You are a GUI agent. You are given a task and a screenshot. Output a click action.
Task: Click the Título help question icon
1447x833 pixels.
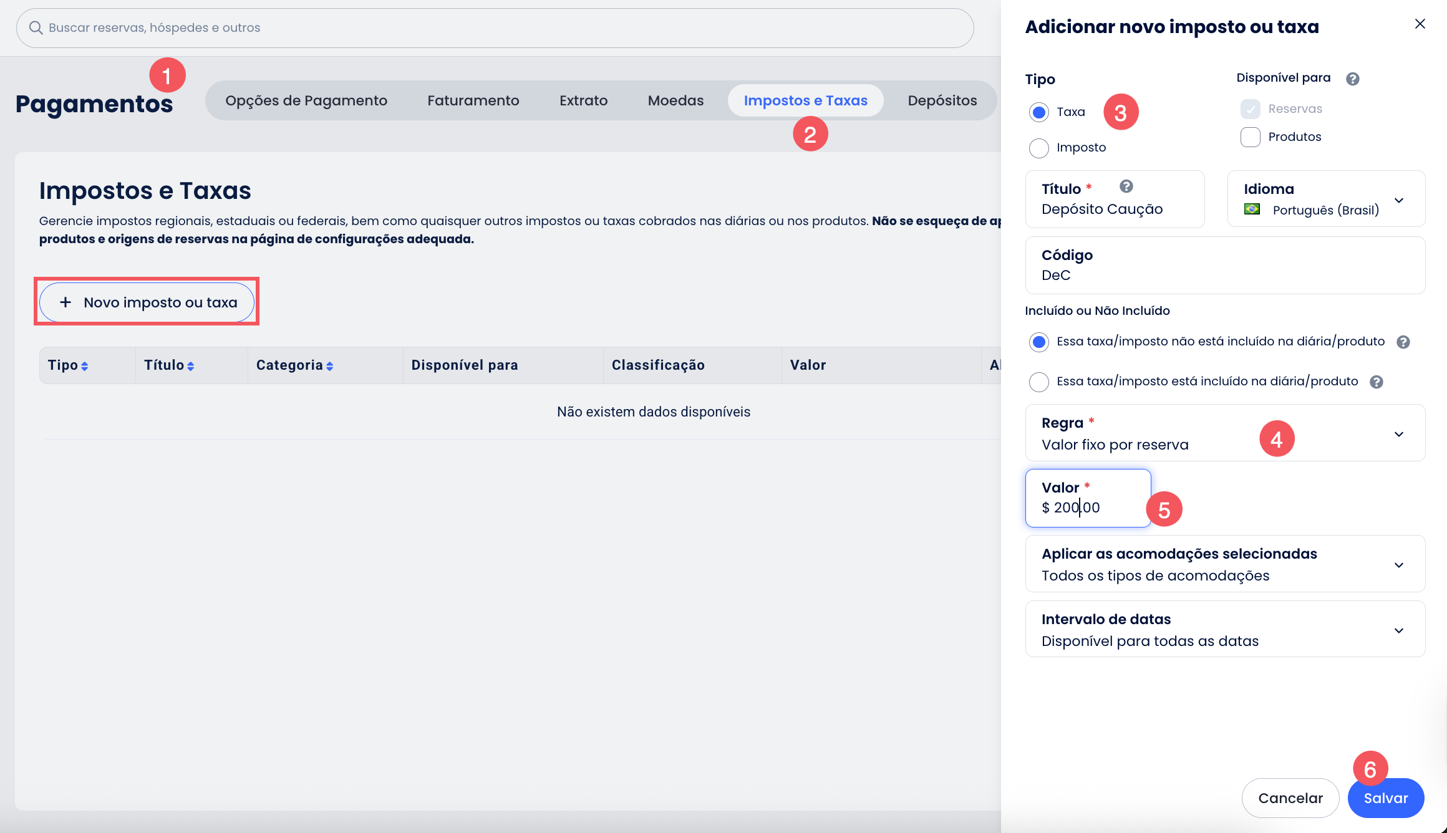coord(1126,186)
